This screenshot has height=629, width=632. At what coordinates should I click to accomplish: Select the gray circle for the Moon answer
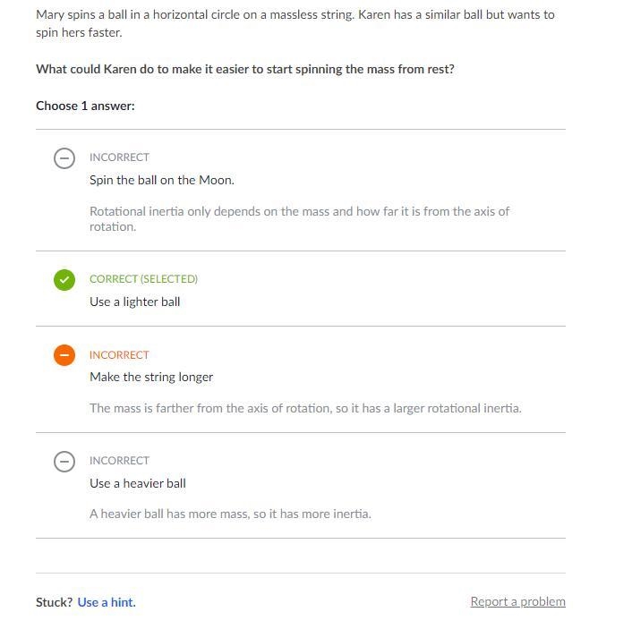(x=64, y=158)
